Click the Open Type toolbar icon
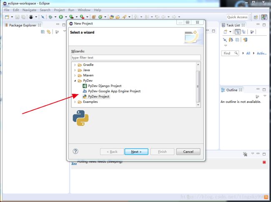The image size is (271, 202). click(112, 17)
